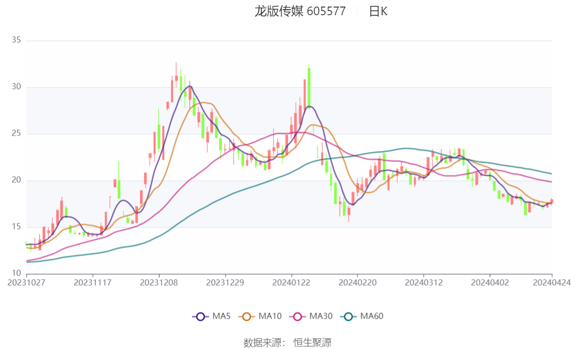Toggle the MA10 legend series
Screen dimensions: 575x349
tap(260, 317)
